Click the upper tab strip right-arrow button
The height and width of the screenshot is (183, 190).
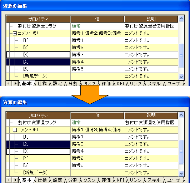(x=15, y=83)
